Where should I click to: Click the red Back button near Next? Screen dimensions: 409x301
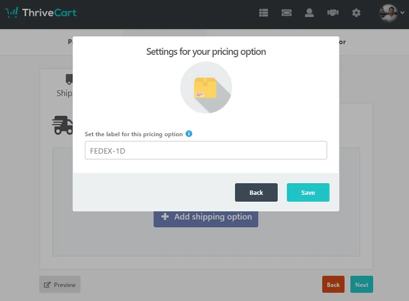[333, 284]
